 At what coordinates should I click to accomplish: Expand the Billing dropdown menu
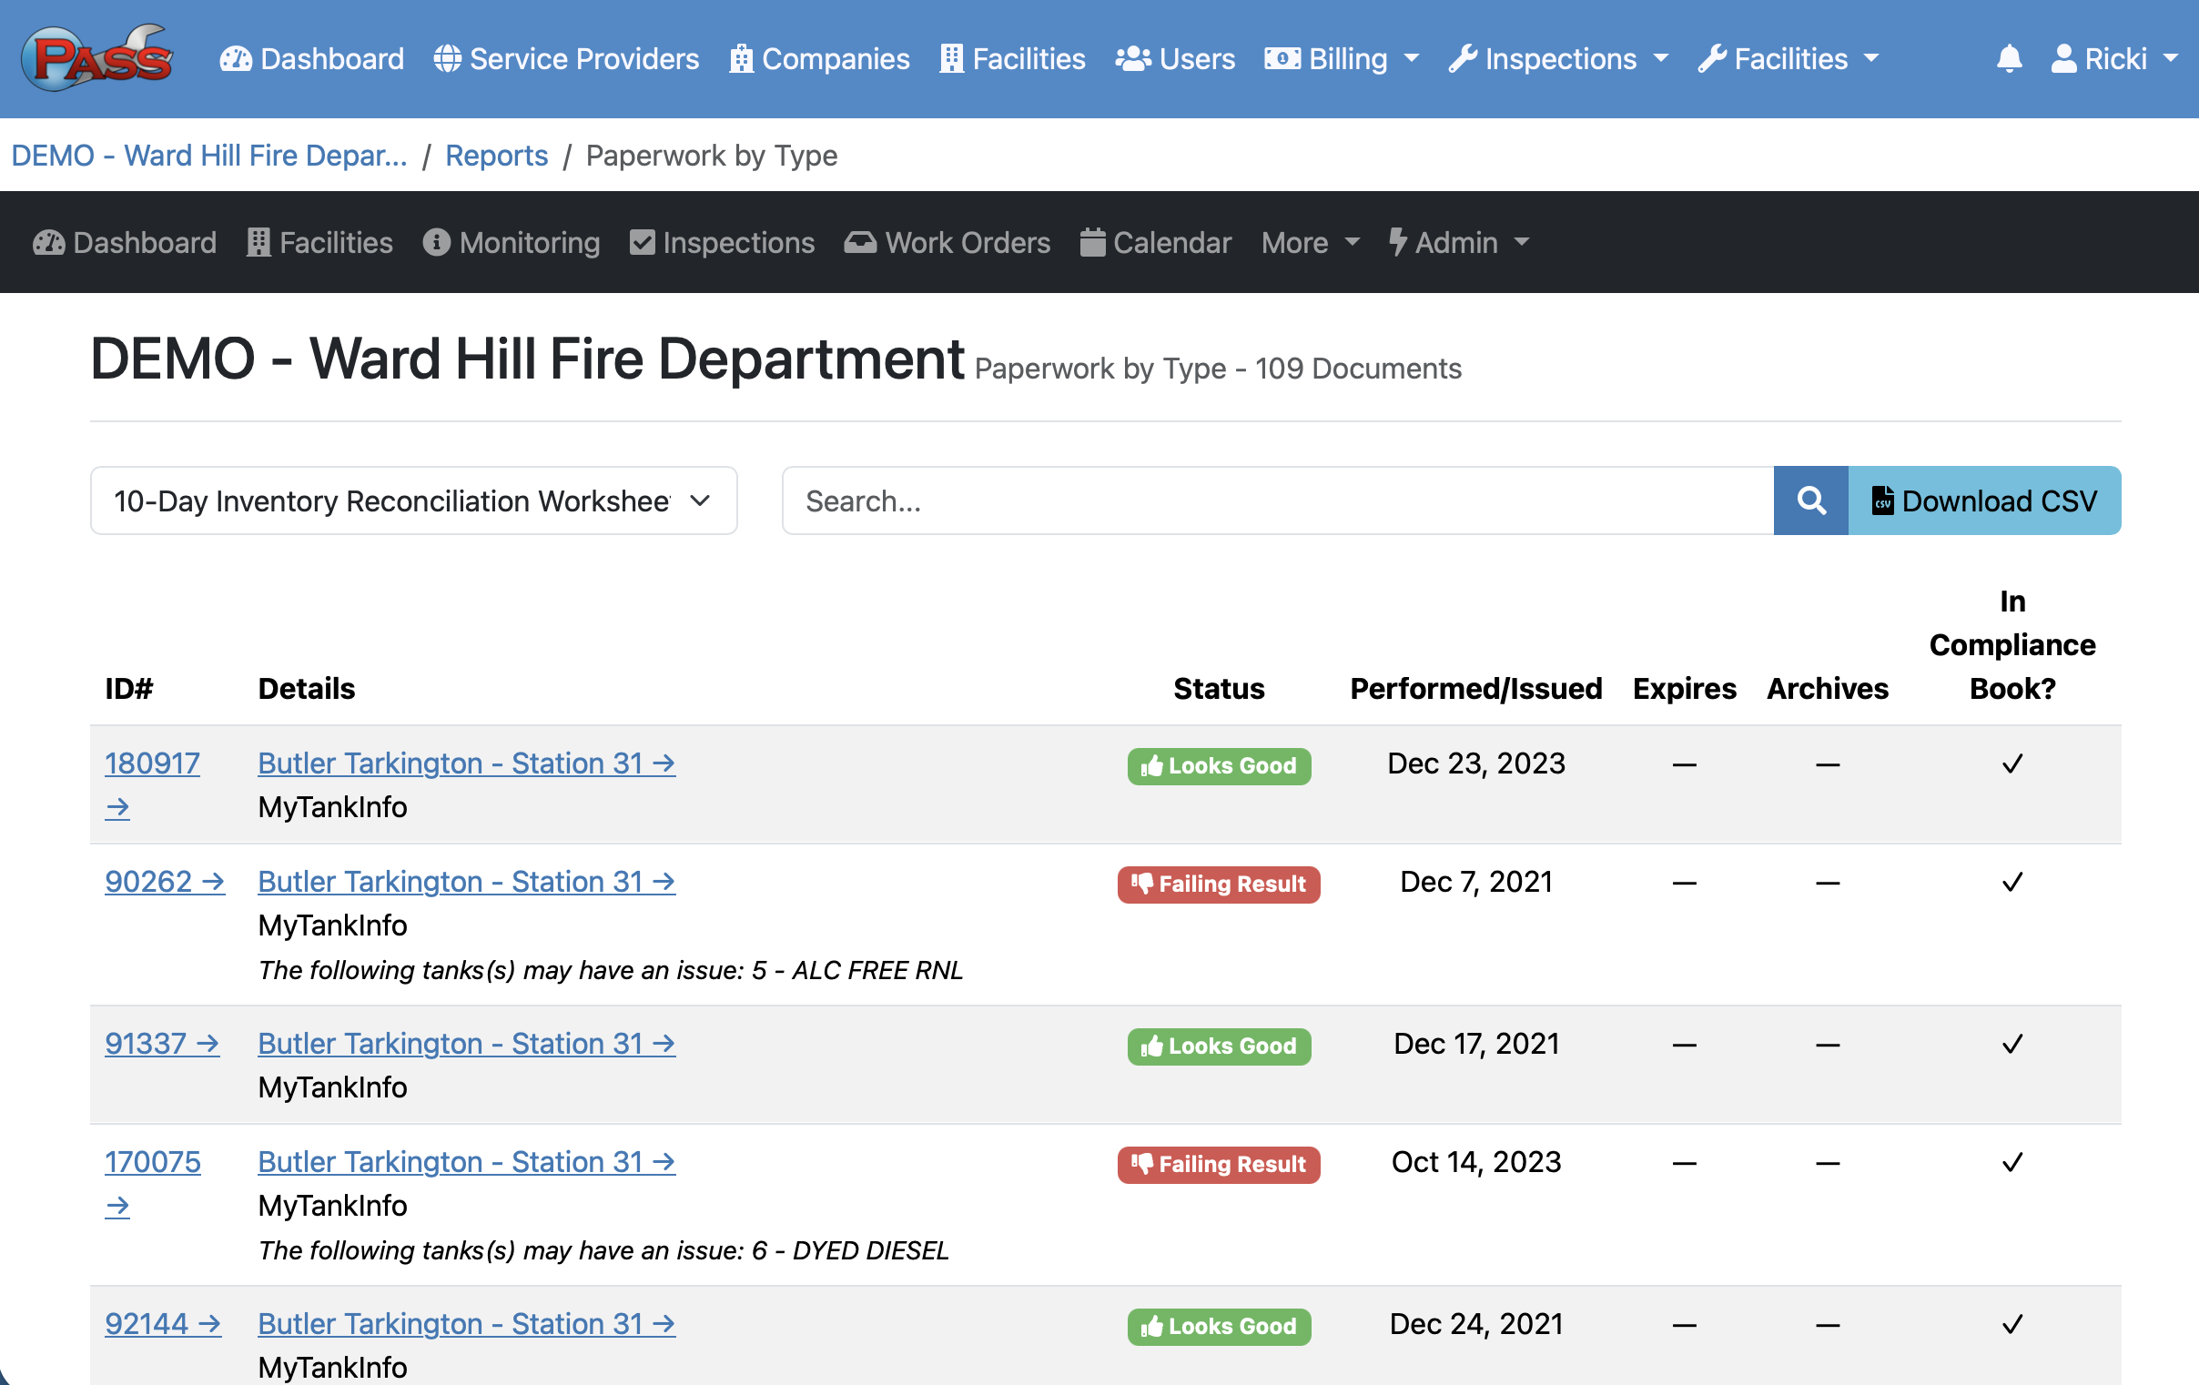(x=1342, y=59)
